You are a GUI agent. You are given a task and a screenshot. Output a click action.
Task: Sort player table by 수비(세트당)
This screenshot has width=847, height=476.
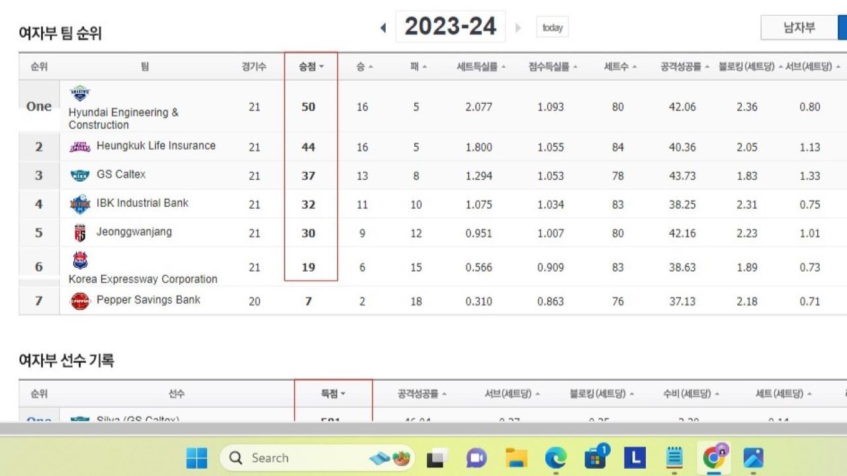(691, 393)
